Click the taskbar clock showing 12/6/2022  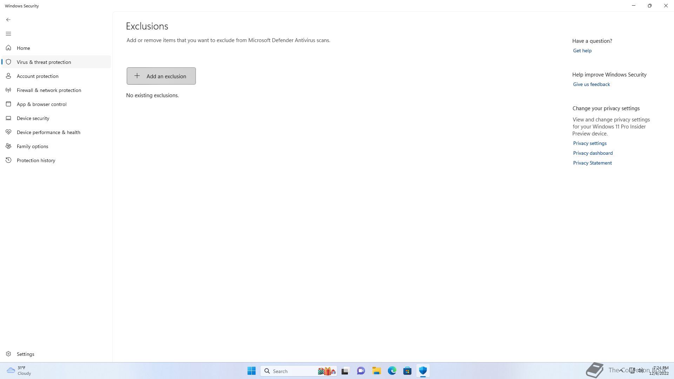click(x=659, y=371)
